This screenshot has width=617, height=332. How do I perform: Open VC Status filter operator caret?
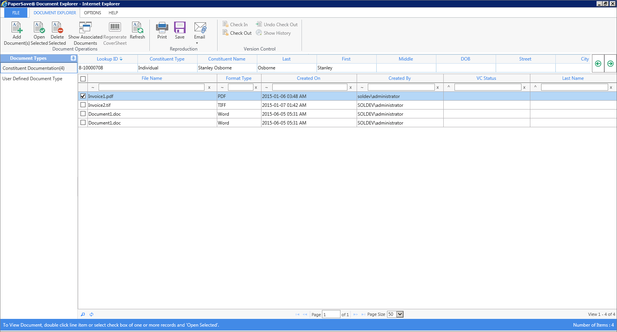point(449,87)
